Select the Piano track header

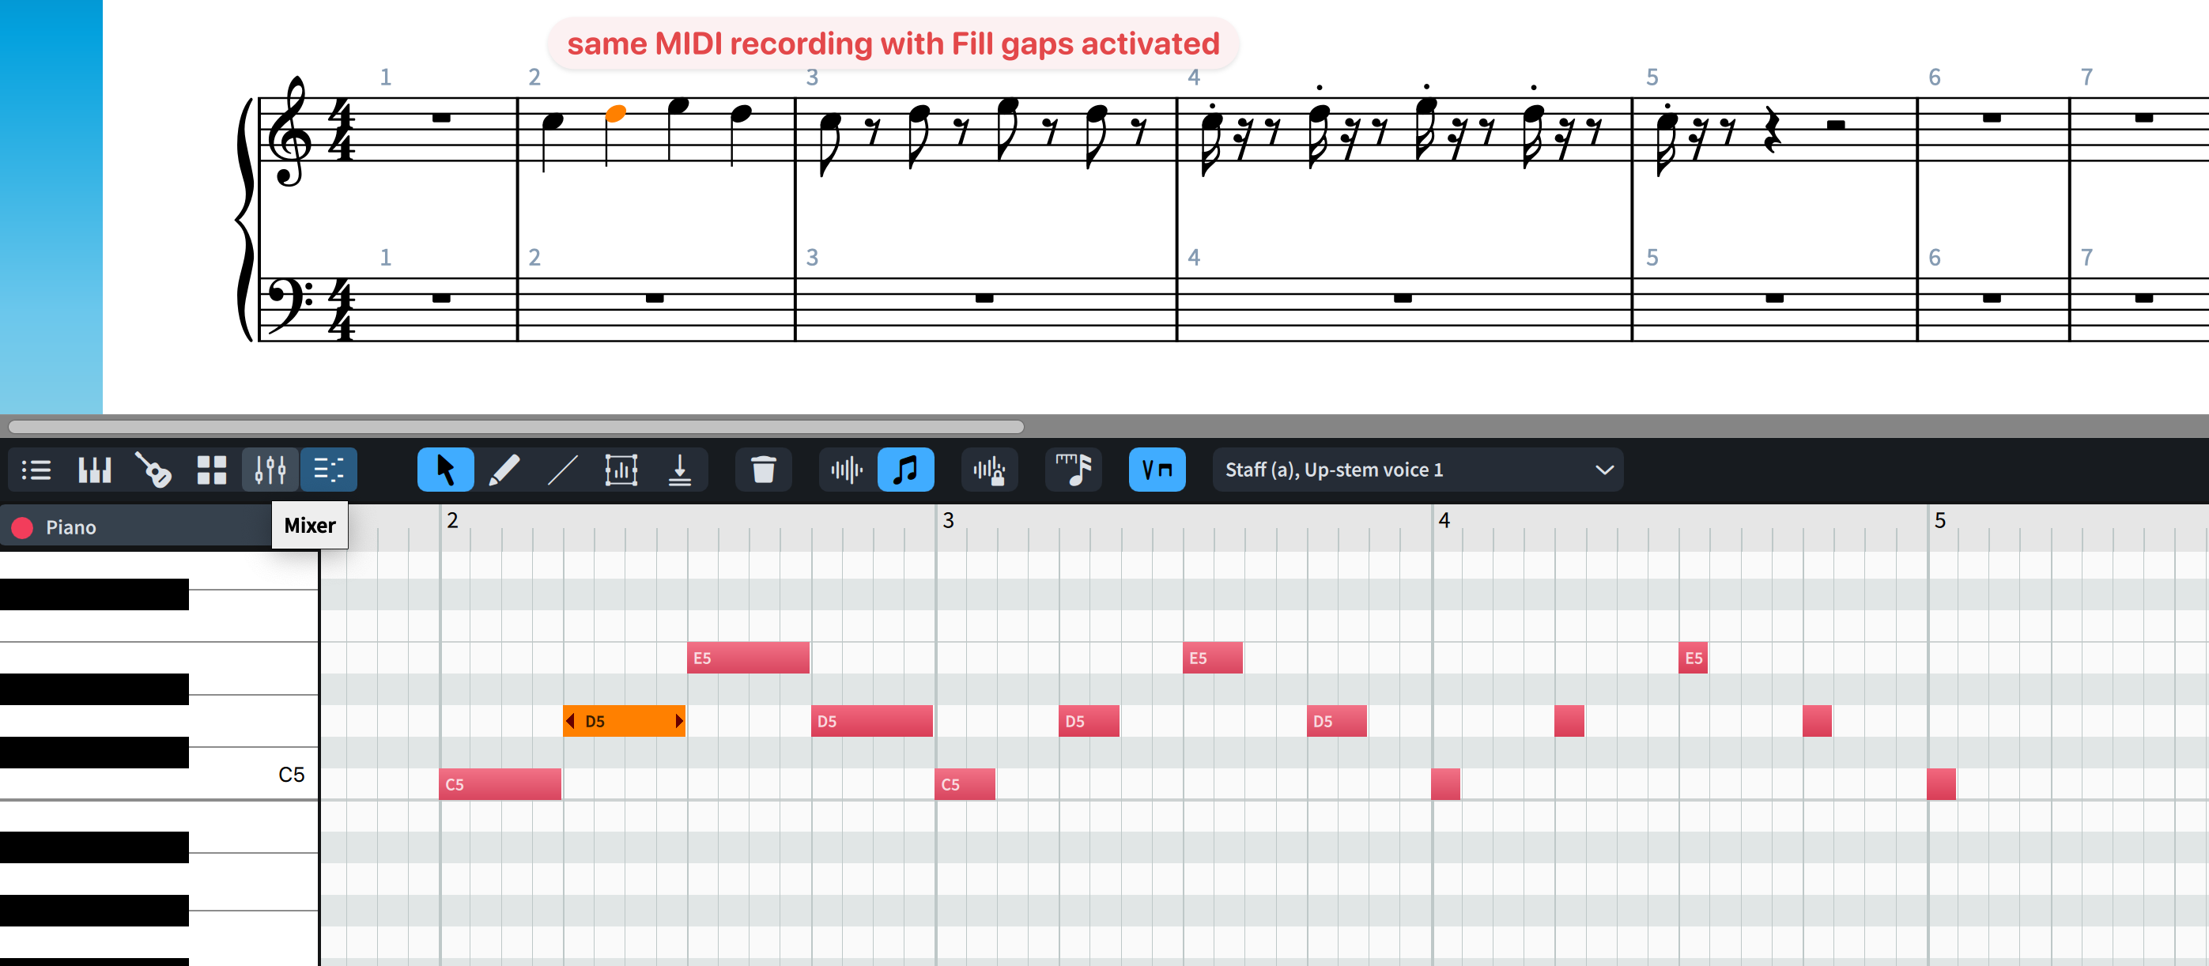pyautogui.click(x=129, y=527)
